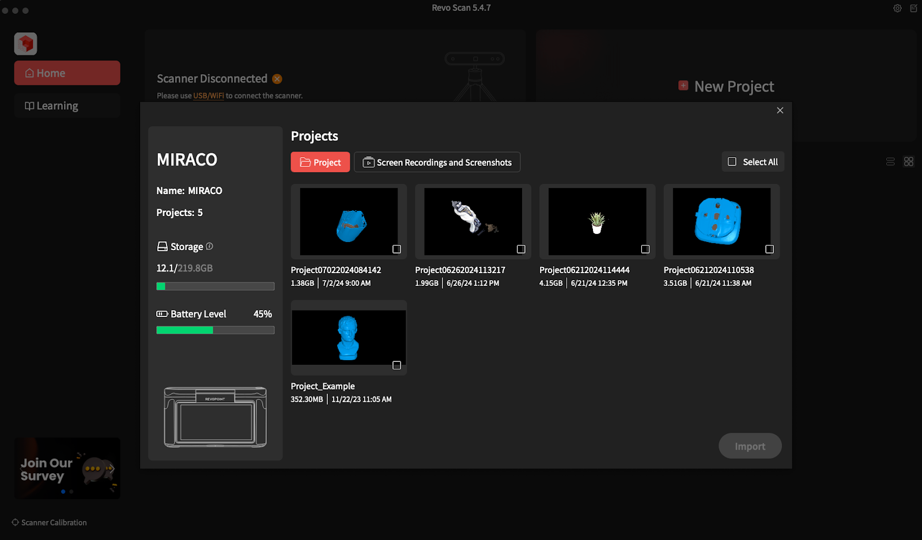The image size is (922, 540).
Task: Check the box for Project06212024110538
Action: 769,249
